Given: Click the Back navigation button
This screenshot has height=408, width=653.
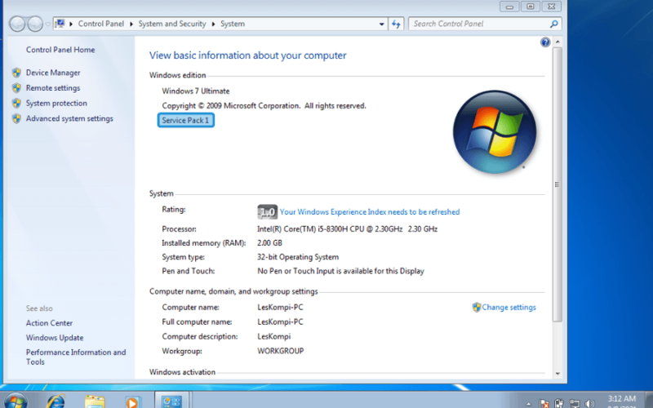Looking at the screenshot, I should (x=17, y=24).
